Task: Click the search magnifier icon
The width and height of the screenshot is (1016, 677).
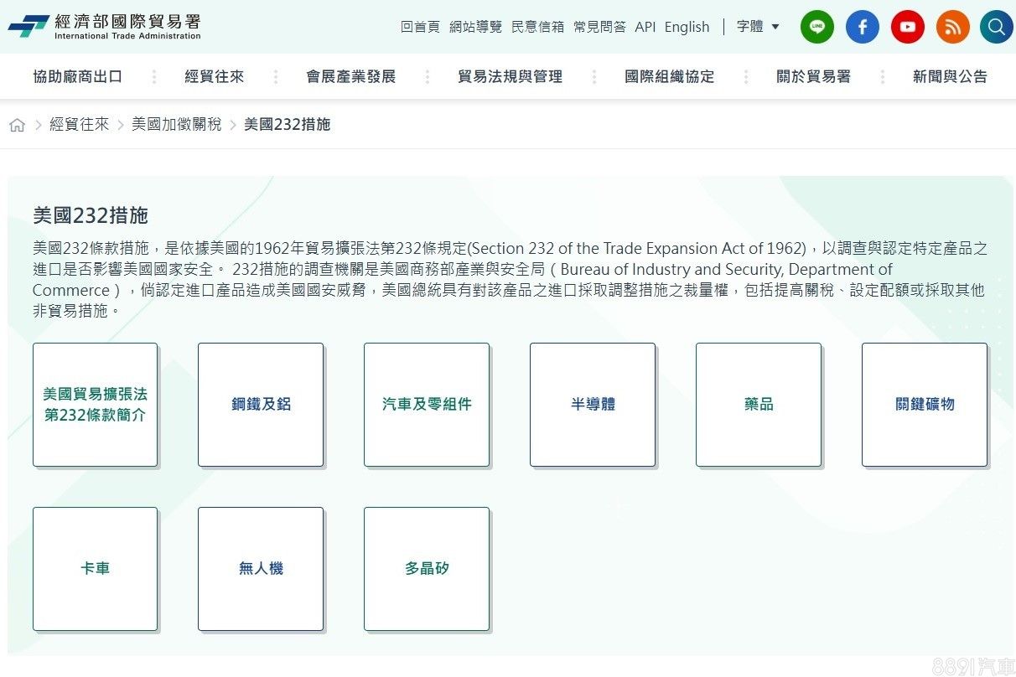Action: 996,27
